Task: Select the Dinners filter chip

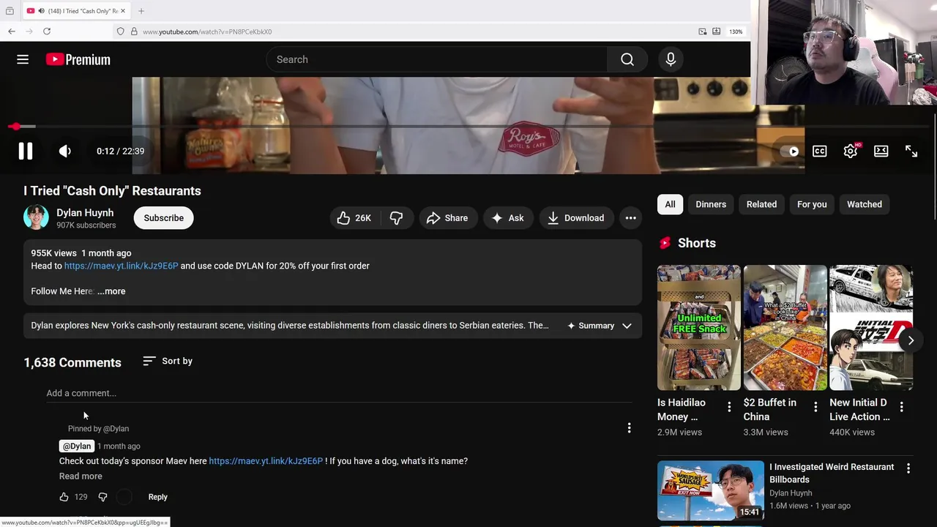Action: tap(711, 204)
